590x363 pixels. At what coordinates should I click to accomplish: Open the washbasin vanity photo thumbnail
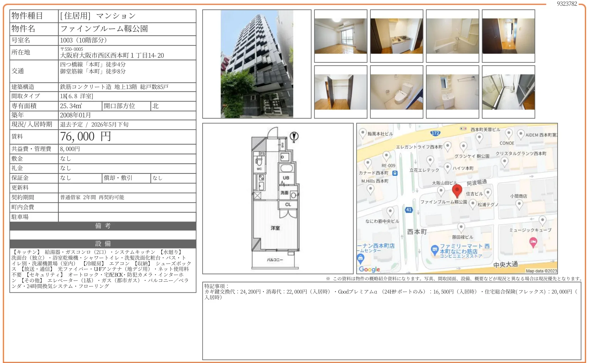click(452, 92)
